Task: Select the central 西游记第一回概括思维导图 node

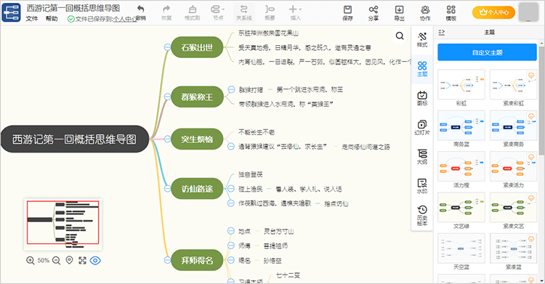Action: [x=75, y=139]
